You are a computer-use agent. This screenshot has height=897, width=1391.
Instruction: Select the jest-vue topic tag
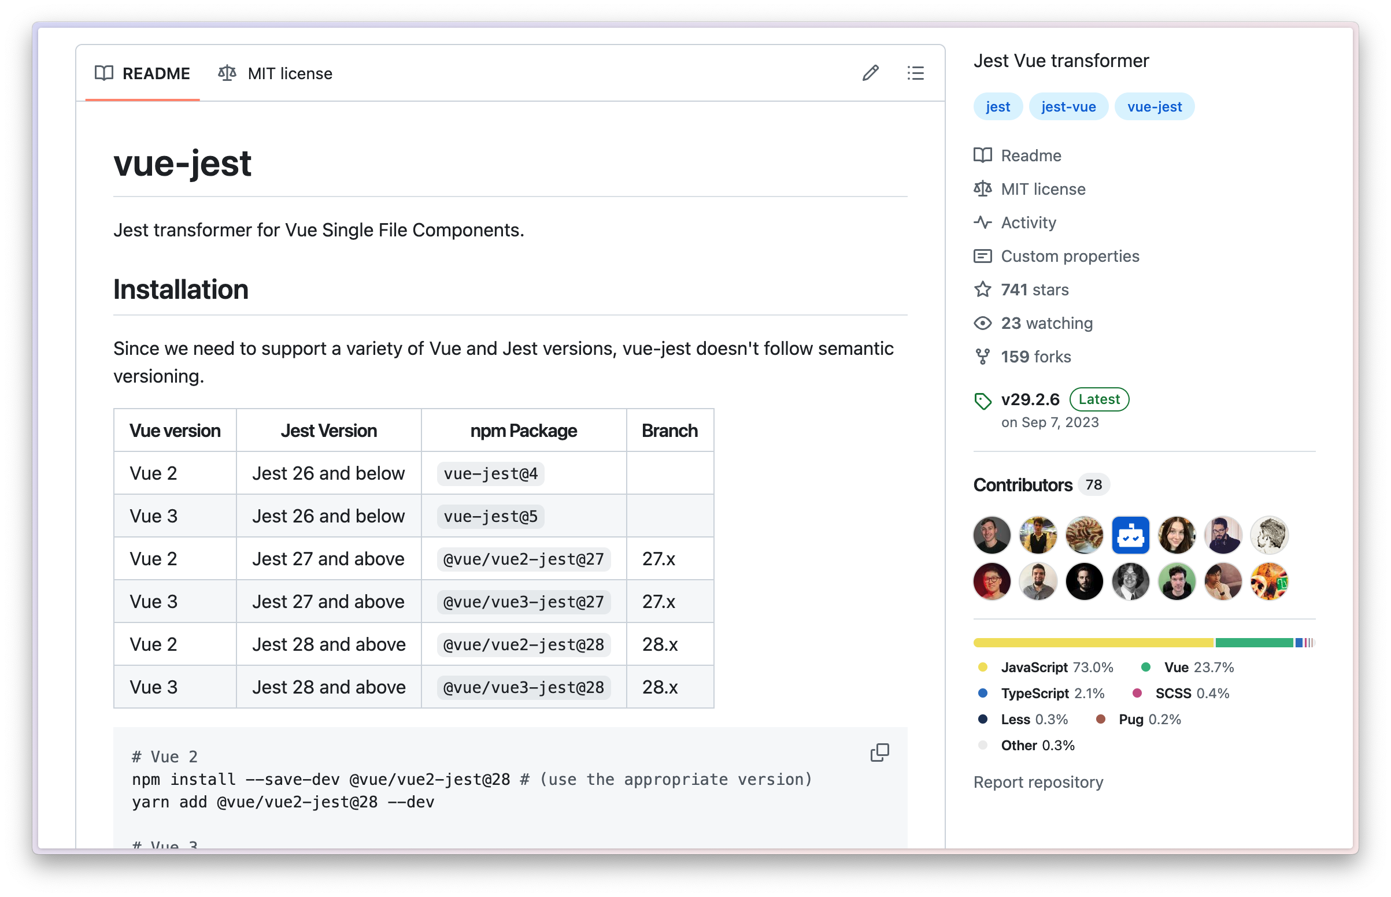click(x=1068, y=106)
